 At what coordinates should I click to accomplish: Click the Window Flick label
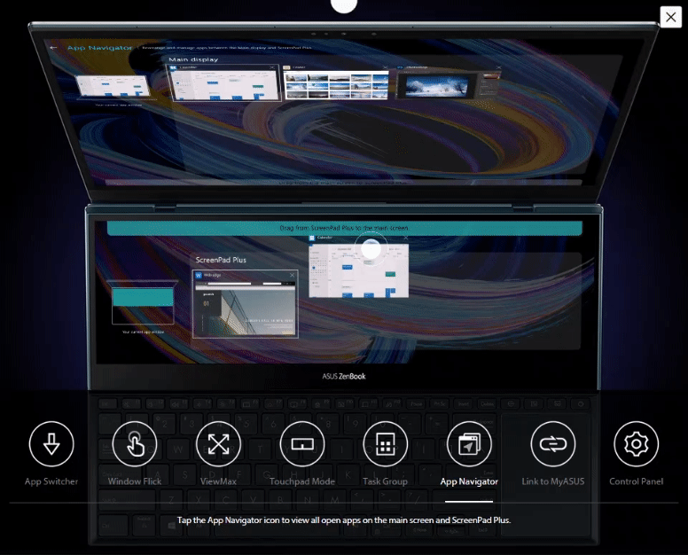coord(135,481)
